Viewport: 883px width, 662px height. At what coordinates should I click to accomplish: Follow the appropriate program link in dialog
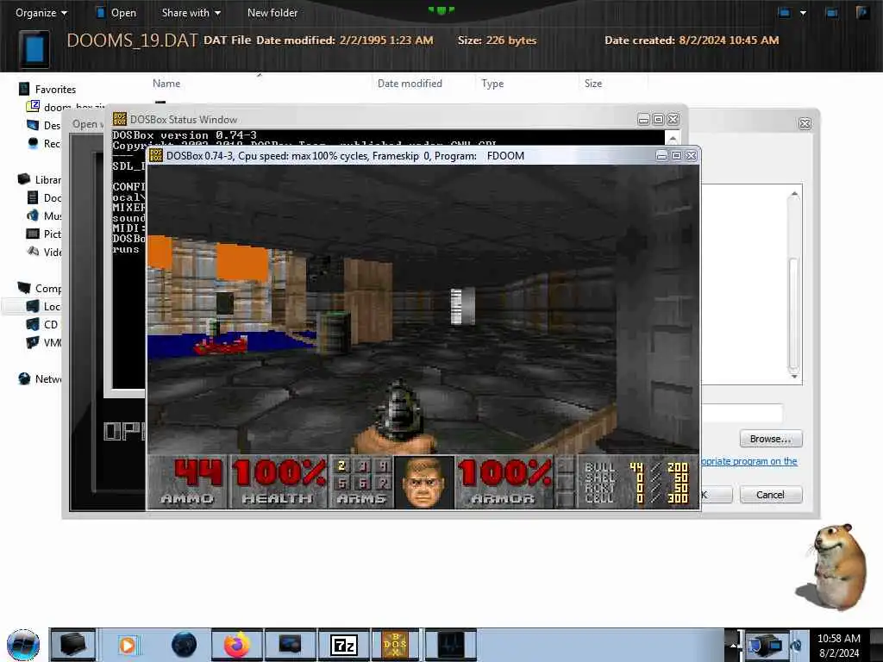point(748,461)
